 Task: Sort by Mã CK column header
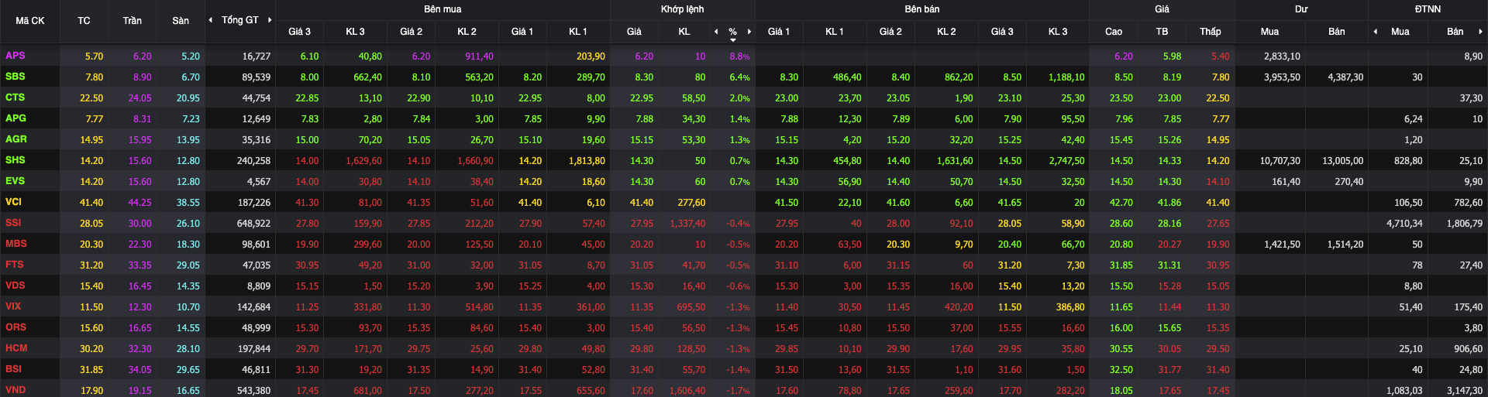click(30, 21)
